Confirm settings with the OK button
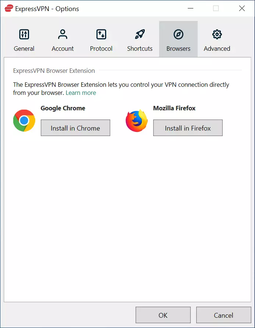The width and height of the screenshot is (255, 328). coord(163,315)
